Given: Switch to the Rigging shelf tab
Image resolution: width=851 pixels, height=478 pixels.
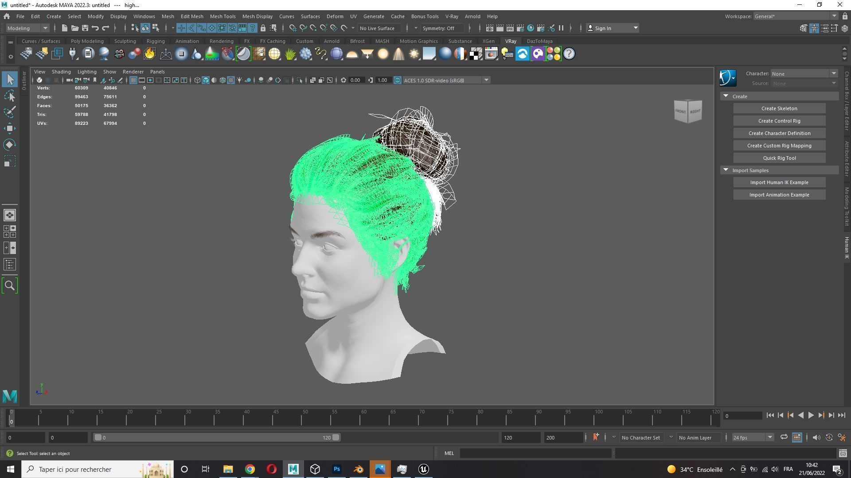Looking at the screenshot, I should pyautogui.click(x=156, y=41).
